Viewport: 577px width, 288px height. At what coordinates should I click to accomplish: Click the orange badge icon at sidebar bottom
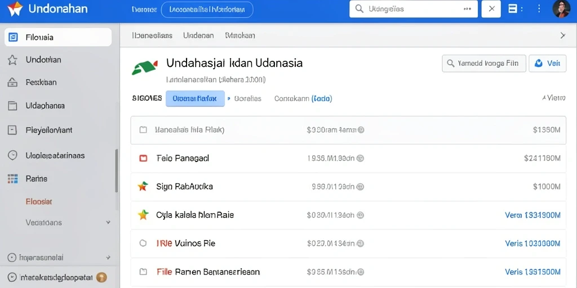101,277
